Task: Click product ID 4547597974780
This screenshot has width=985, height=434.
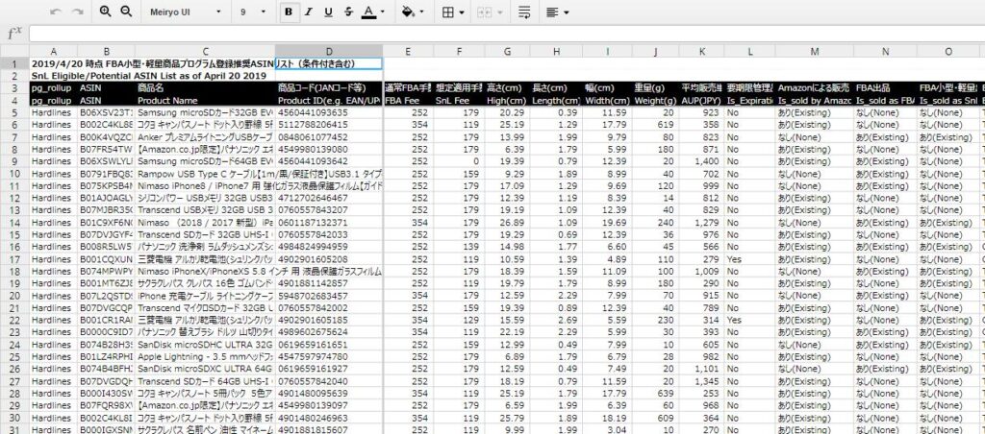Action: pos(329,357)
